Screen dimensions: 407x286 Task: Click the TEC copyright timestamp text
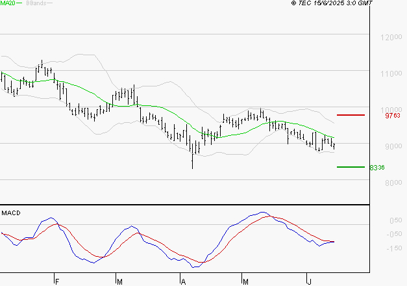coord(350,4)
